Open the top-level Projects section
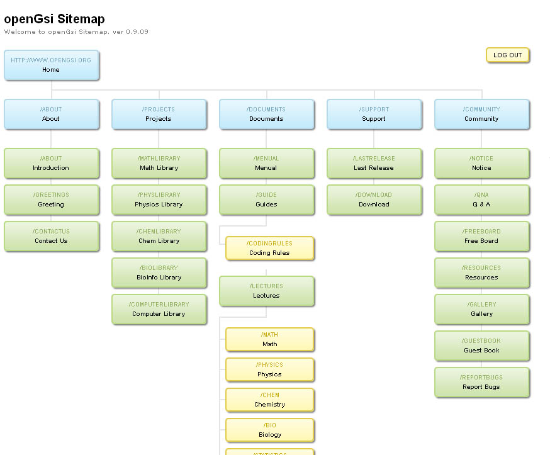The height and width of the screenshot is (455, 550). (159, 114)
